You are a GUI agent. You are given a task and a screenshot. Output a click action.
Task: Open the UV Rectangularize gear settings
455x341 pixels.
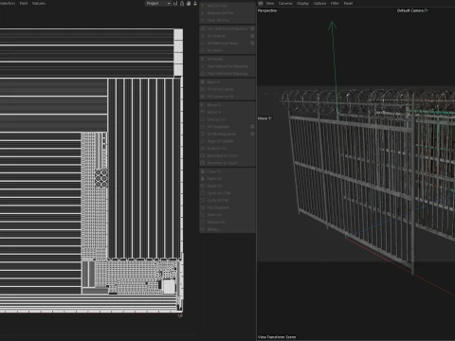pos(252,134)
